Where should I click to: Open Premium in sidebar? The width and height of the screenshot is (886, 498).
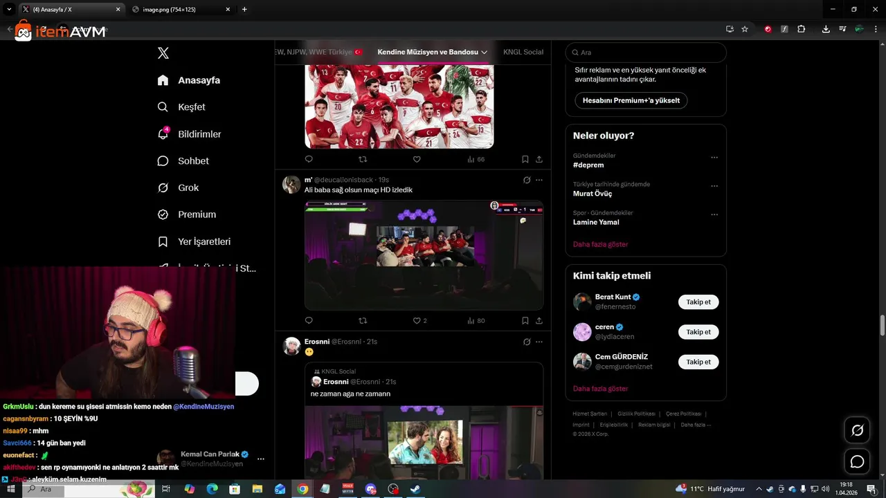click(187, 214)
